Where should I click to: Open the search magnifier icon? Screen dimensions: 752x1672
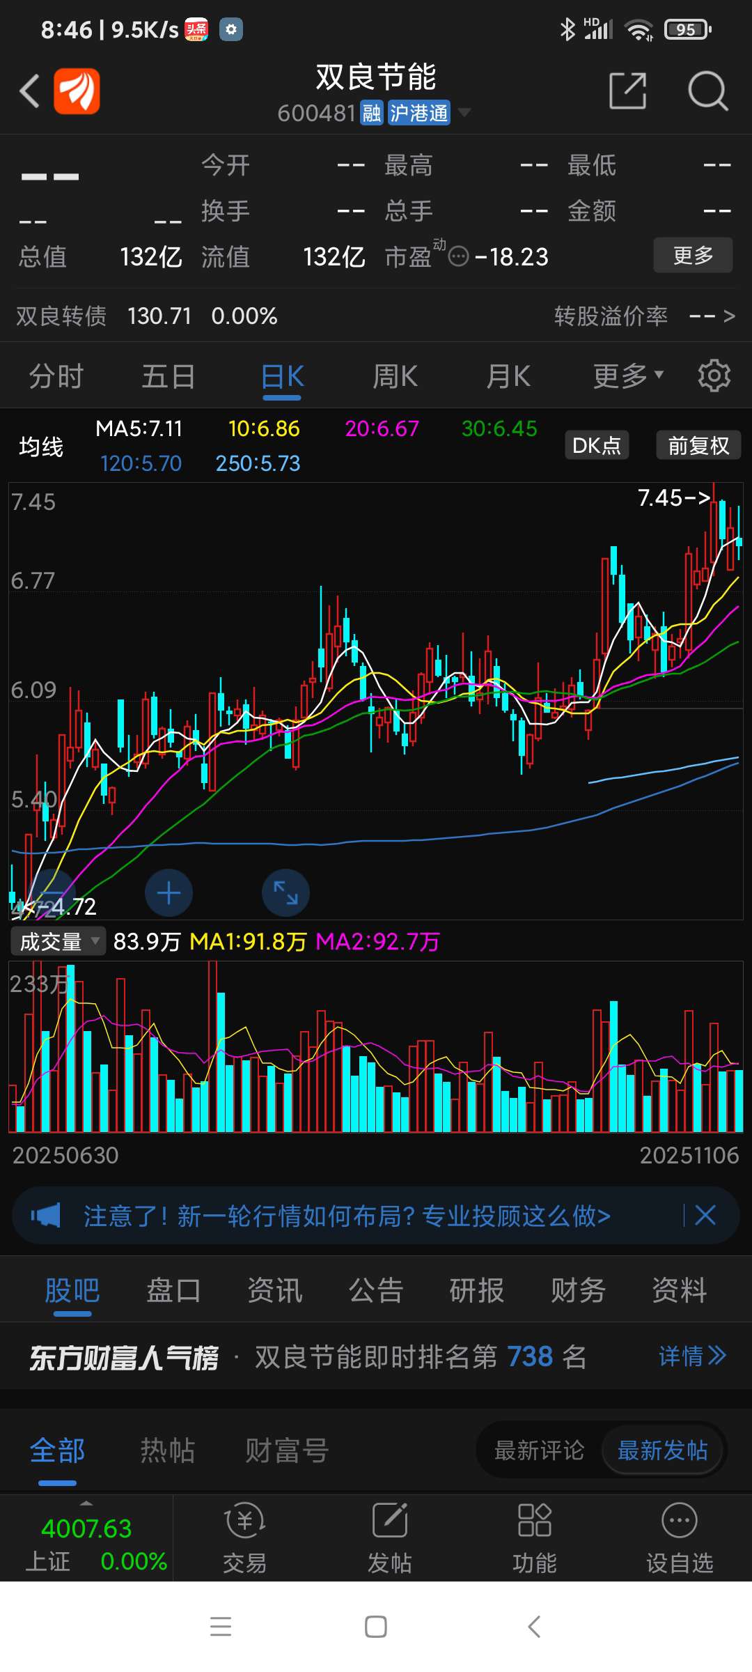pyautogui.click(x=707, y=91)
